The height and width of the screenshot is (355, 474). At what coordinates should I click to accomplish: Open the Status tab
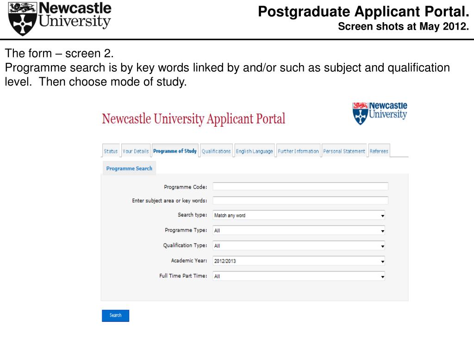pos(111,151)
